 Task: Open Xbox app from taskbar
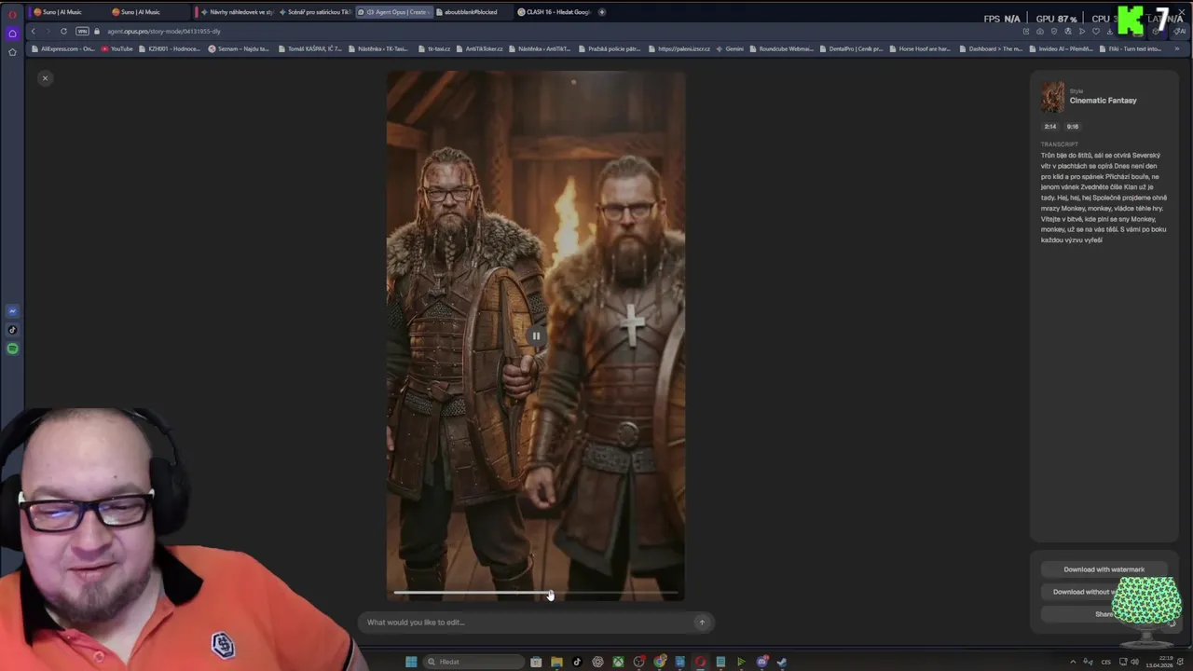click(x=618, y=662)
